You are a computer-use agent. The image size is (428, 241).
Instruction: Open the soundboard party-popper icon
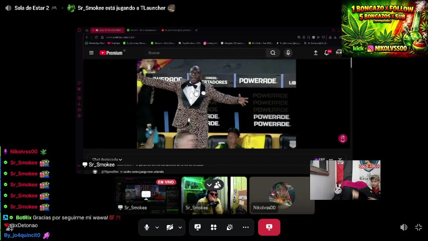230,227
